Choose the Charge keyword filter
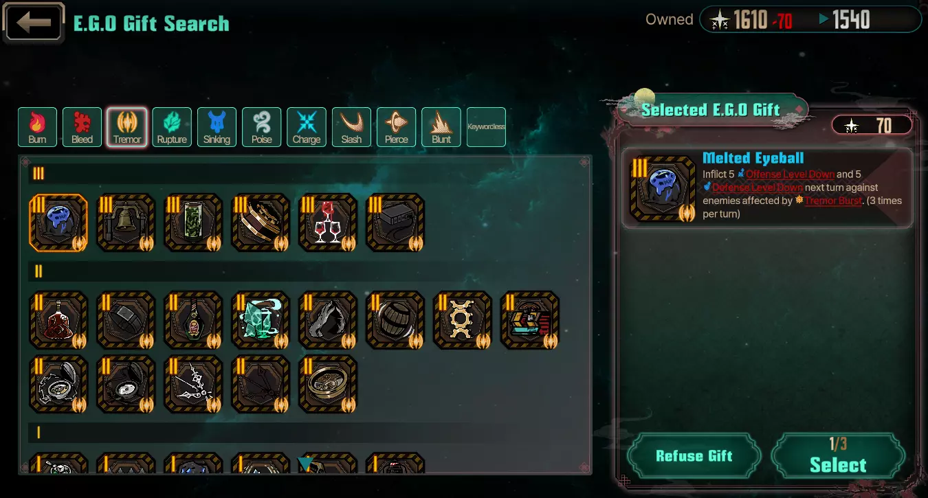This screenshot has height=498, width=928. (307, 127)
